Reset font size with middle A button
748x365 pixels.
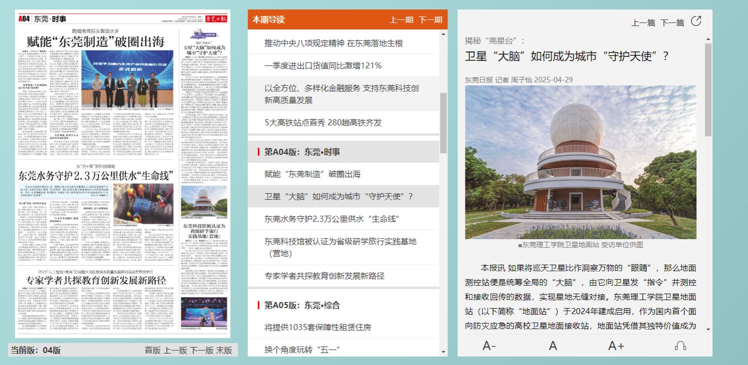pos(552,346)
